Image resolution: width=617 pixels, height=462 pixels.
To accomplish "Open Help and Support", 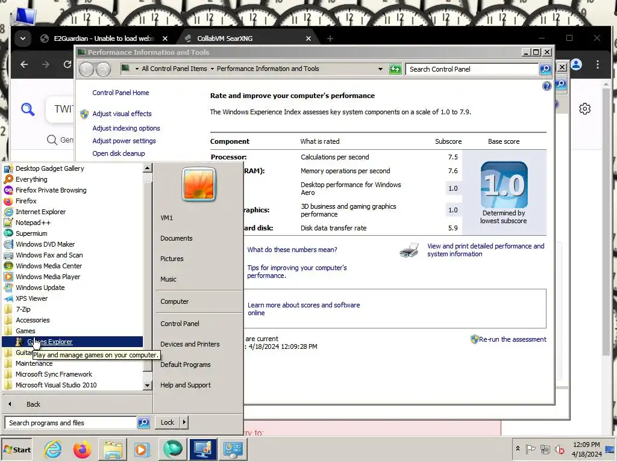I will (x=186, y=385).
